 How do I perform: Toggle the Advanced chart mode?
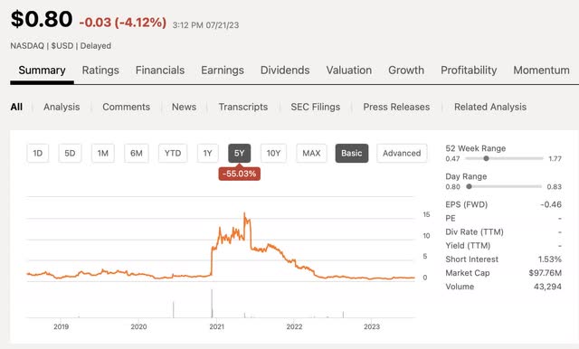tap(402, 153)
